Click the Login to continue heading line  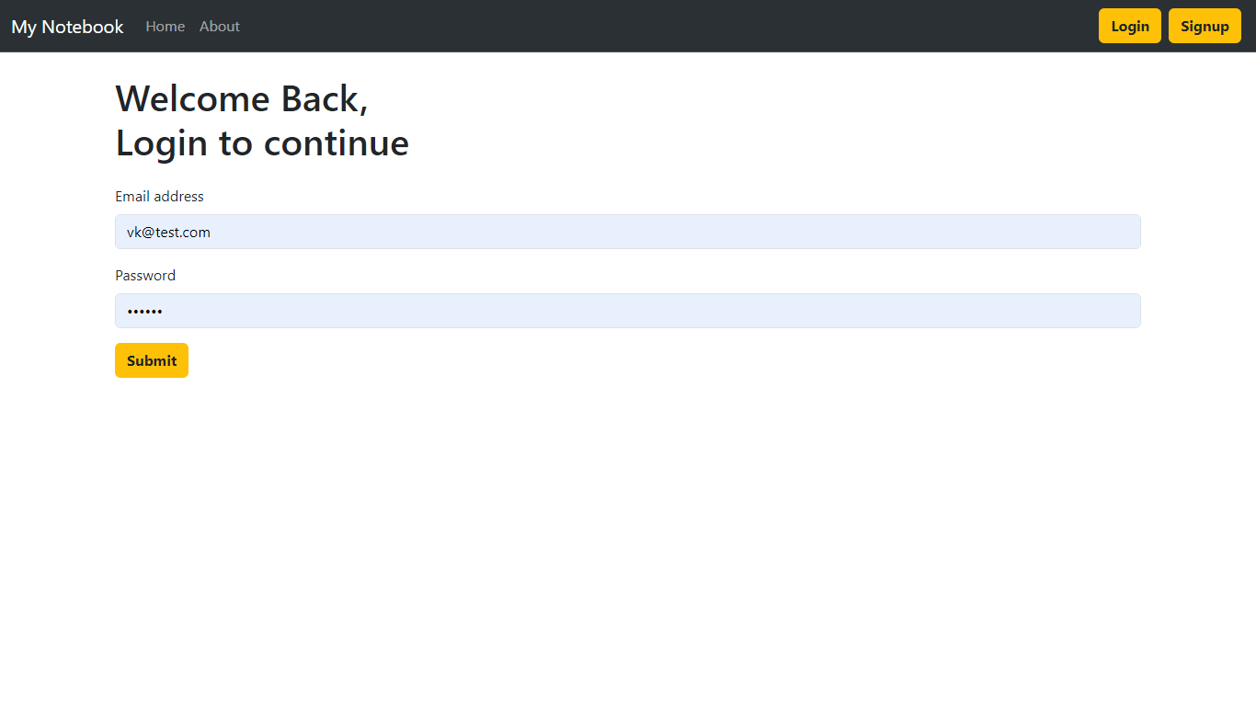coord(262,142)
